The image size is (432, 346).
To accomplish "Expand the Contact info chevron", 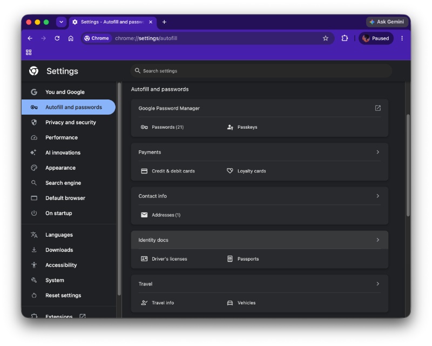I will tap(377, 196).
